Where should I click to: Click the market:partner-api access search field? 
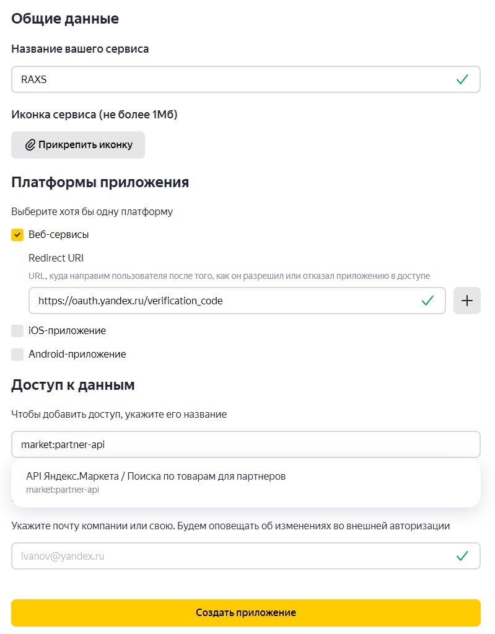pyautogui.click(x=246, y=444)
